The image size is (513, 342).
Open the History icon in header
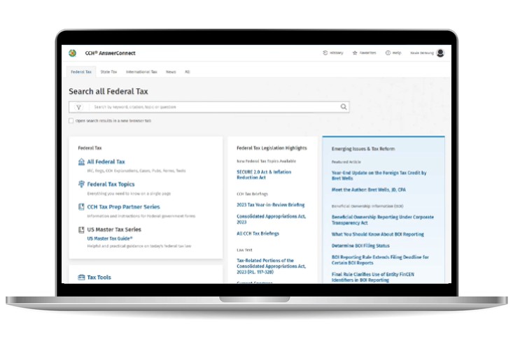[x=325, y=53]
